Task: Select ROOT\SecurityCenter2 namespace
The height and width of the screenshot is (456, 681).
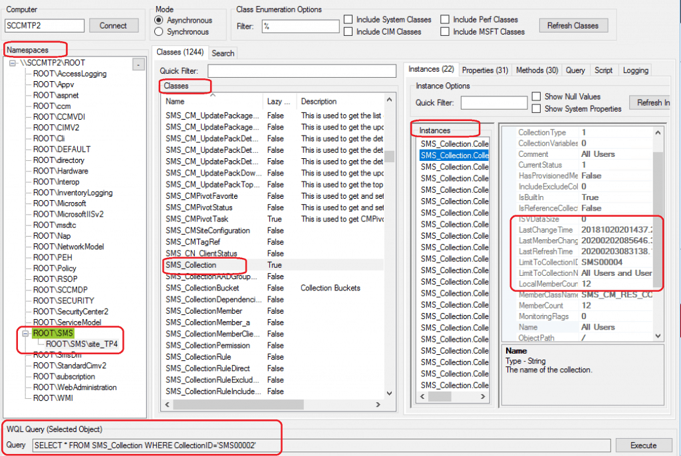Action: tap(70, 311)
